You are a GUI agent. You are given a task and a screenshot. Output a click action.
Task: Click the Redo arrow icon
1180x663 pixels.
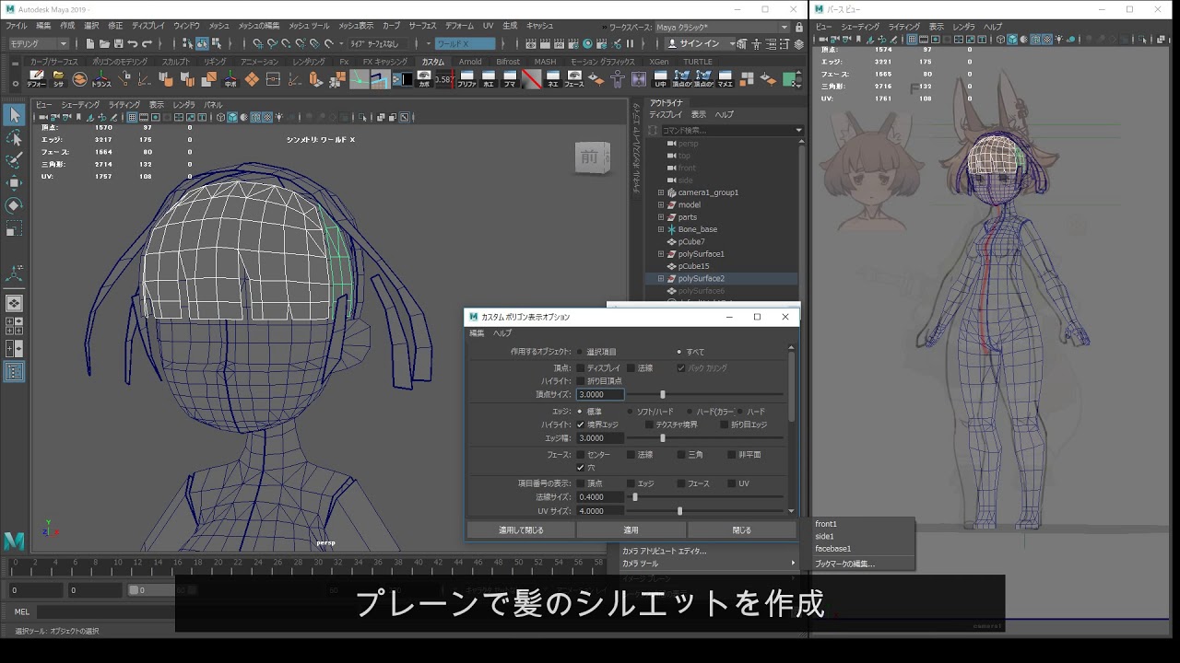pos(147,43)
